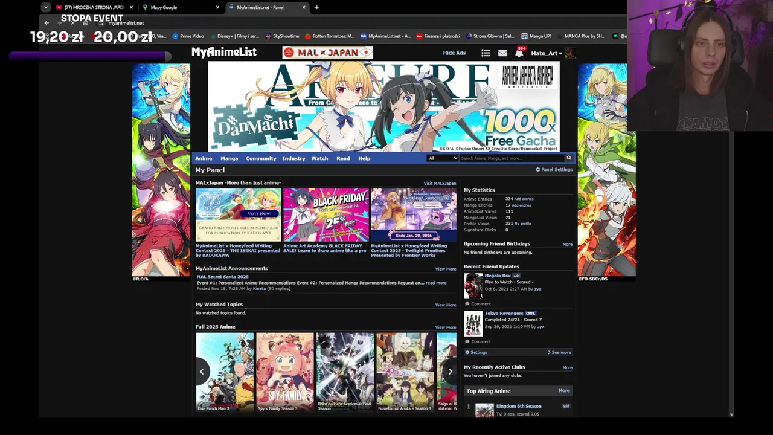Close the Mapy Google tab
The image size is (773, 435).
217,7
